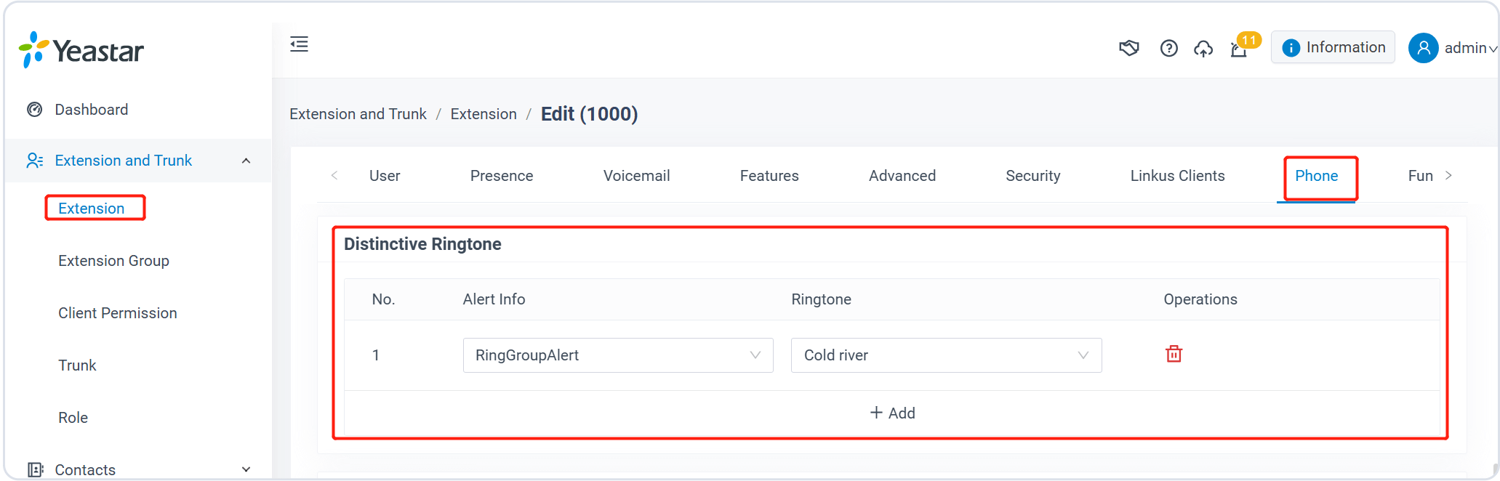The width and height of the screenshot is (1500, 481).
Task: Click row number 1 in the table
Action: 376,355
